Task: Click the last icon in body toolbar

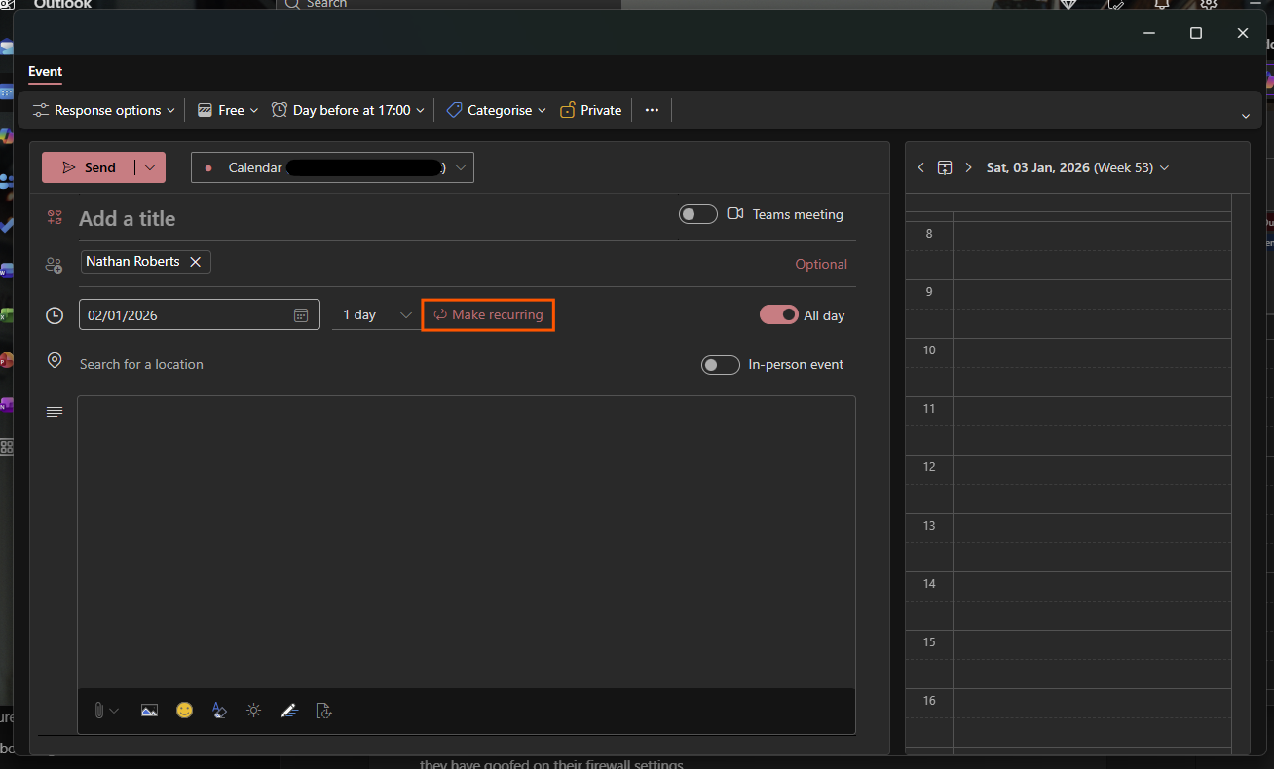Action: 324,711
